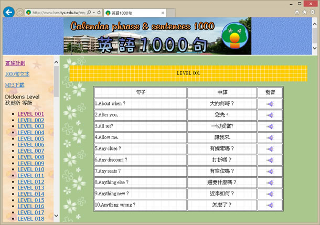
Task: Open the 1000句文本 link
Action: coord(17,74)
